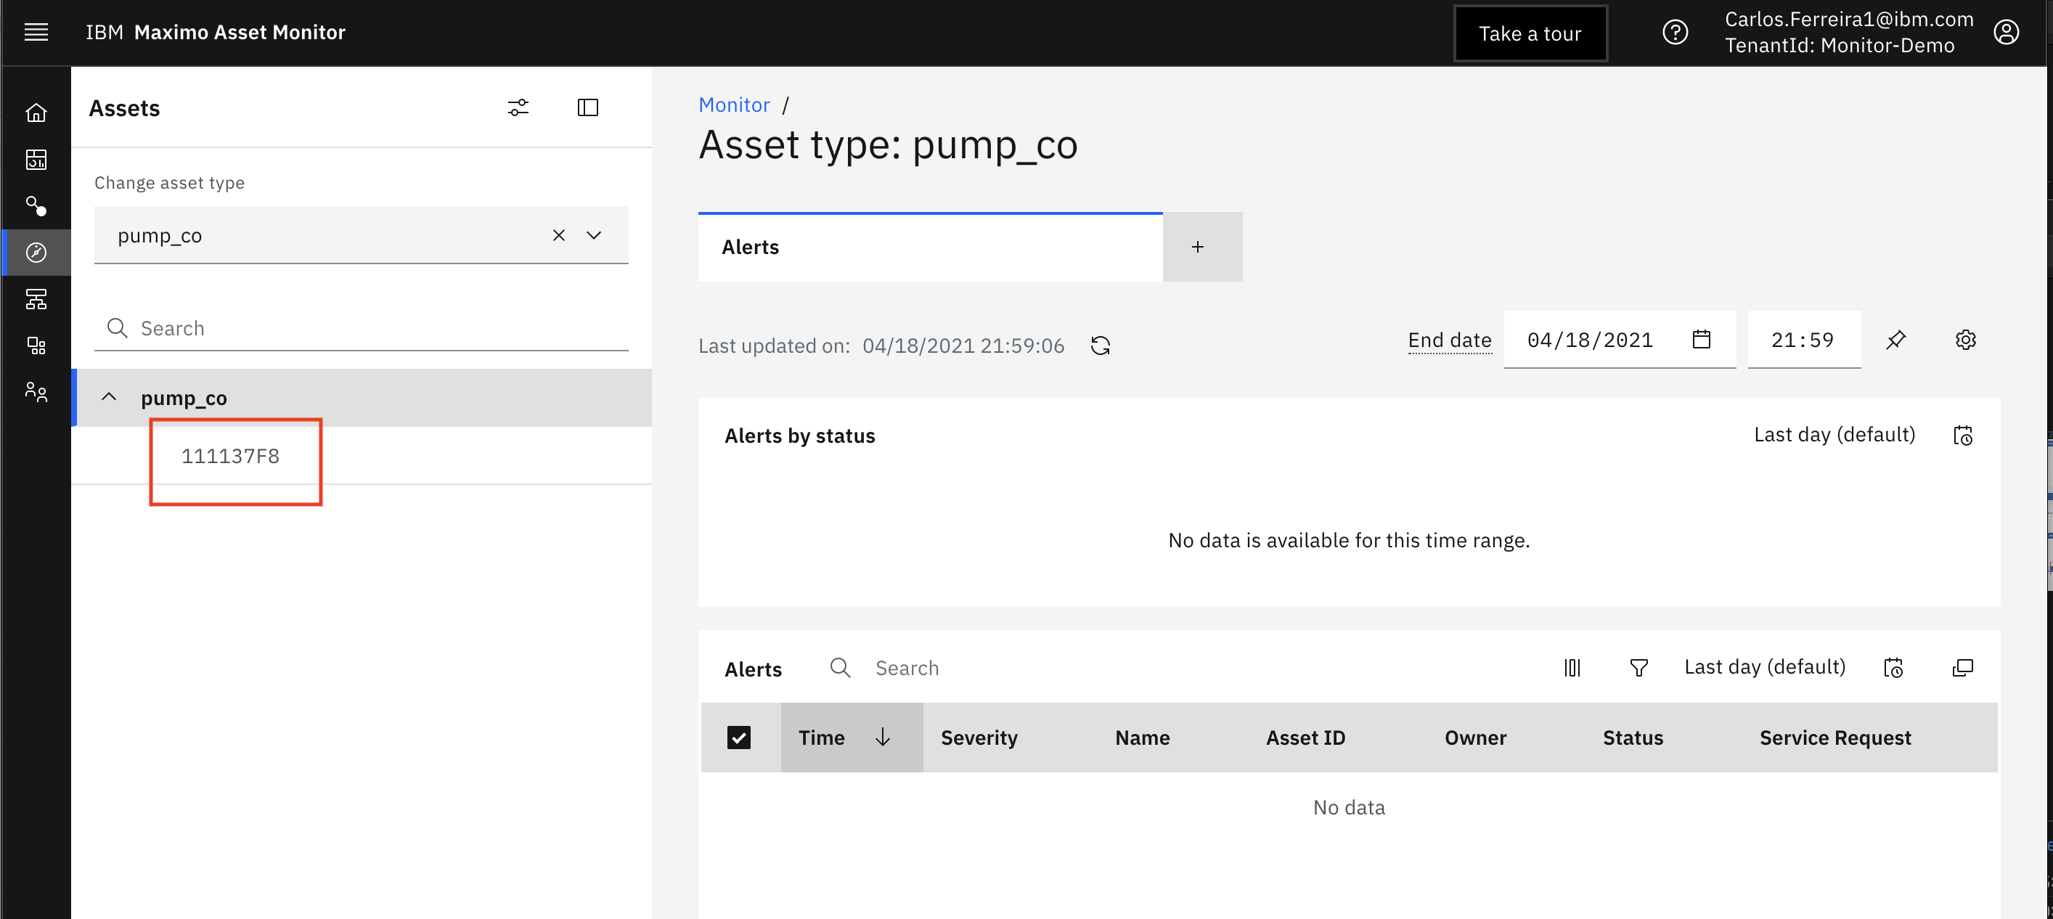Select asset 111137F8 in the tree
This screenshot has height=919, width=2053.
(x=230, y=456)
